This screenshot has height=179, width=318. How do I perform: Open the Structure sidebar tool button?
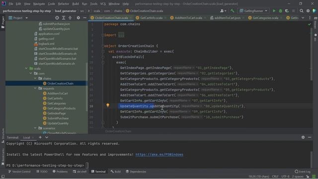[2, 136]
